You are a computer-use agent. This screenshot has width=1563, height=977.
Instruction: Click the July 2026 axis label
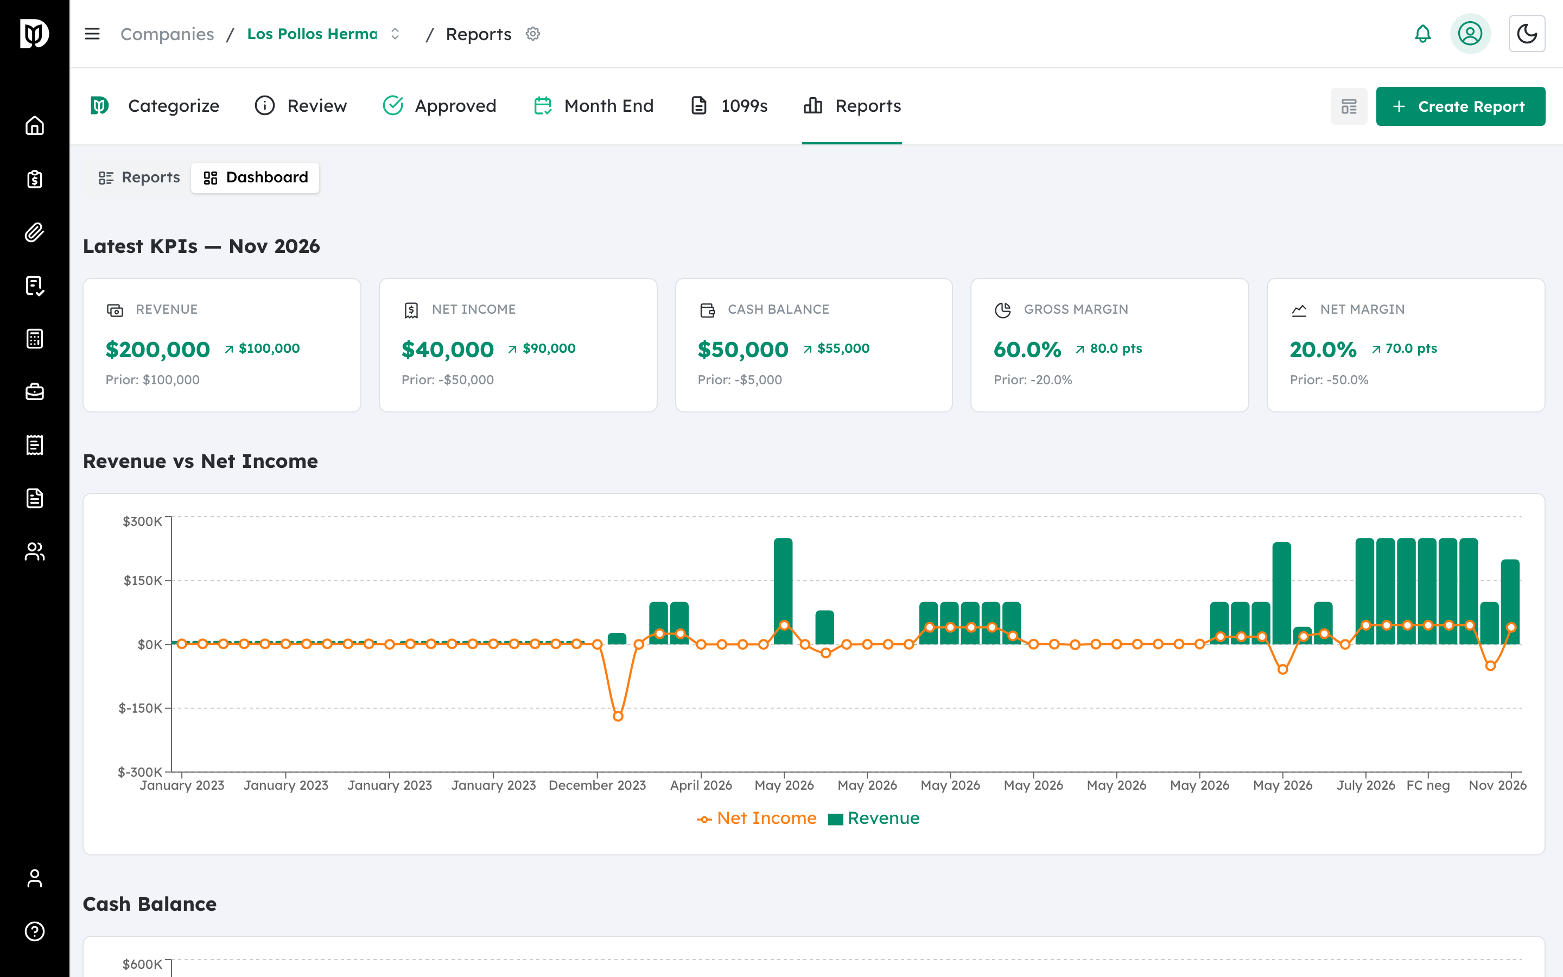coord(1365,785)
